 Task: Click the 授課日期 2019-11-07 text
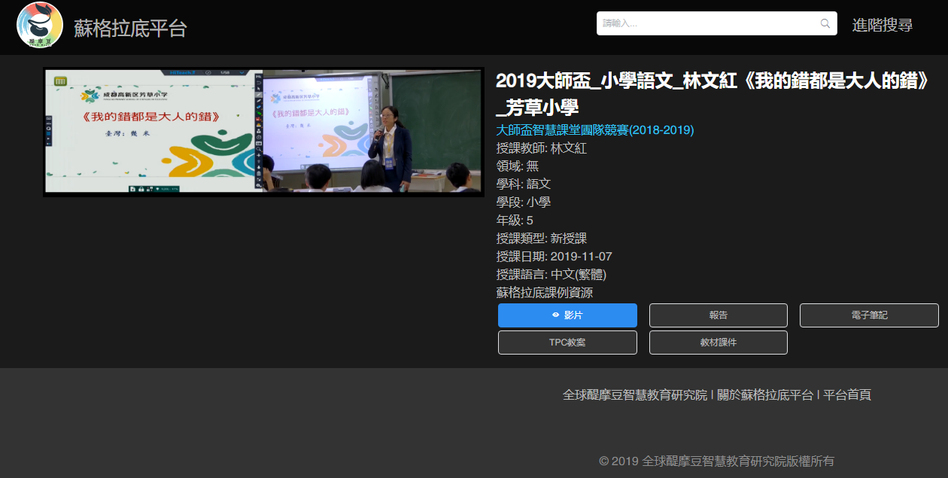click(x=554, y=257)
